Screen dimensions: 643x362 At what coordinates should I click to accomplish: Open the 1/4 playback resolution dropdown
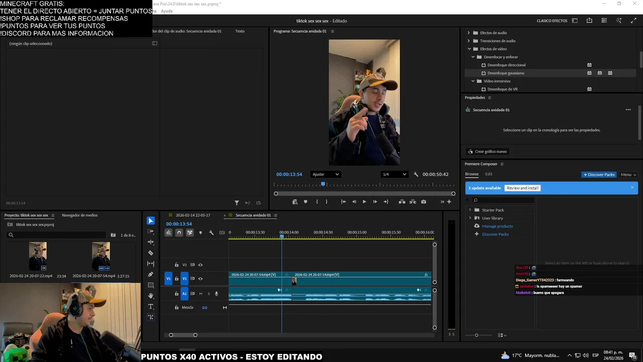tap(394, 174)
